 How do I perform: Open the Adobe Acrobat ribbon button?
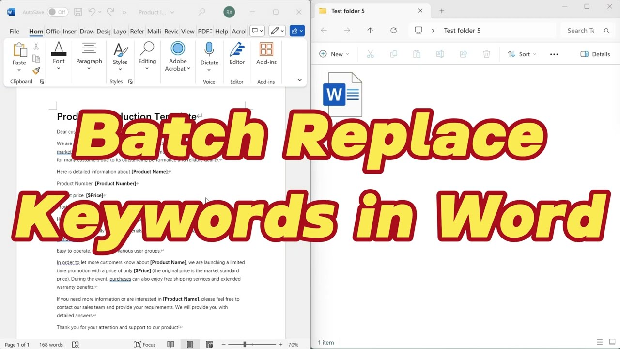pos(178,57)
